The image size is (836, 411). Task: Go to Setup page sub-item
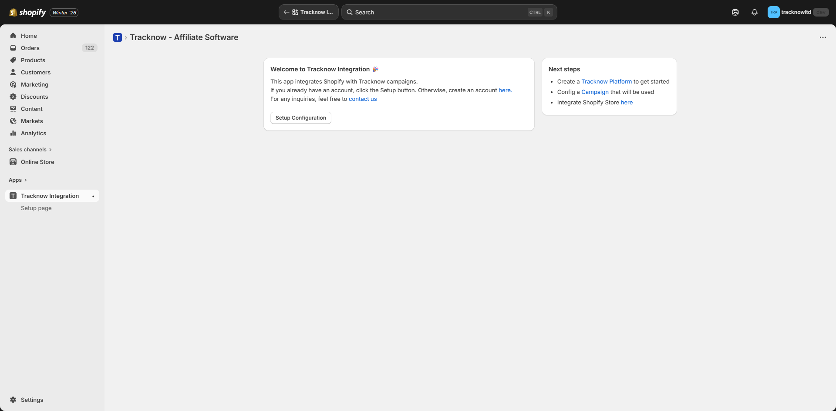tap(36, 208)
